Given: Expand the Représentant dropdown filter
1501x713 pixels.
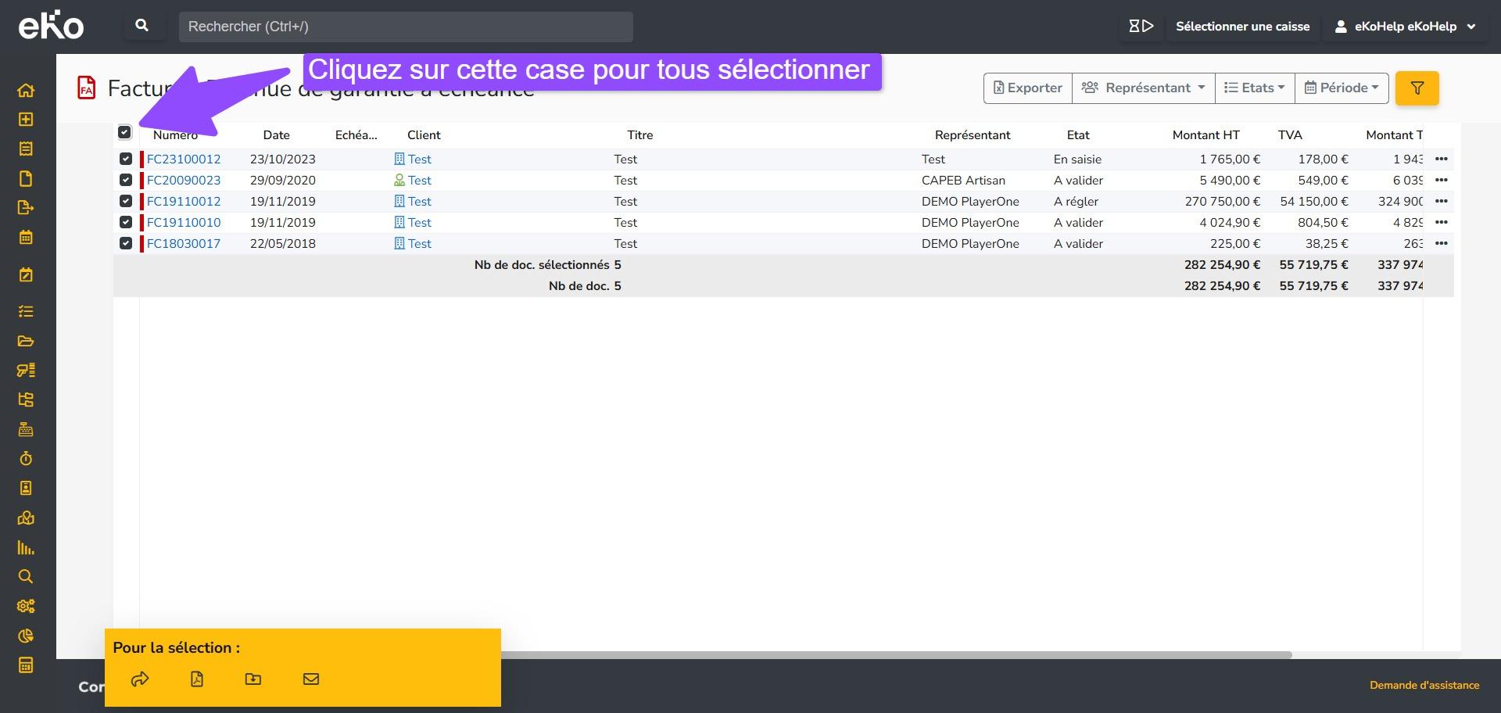Looking at the screenshot, I should pos(1143,88).
